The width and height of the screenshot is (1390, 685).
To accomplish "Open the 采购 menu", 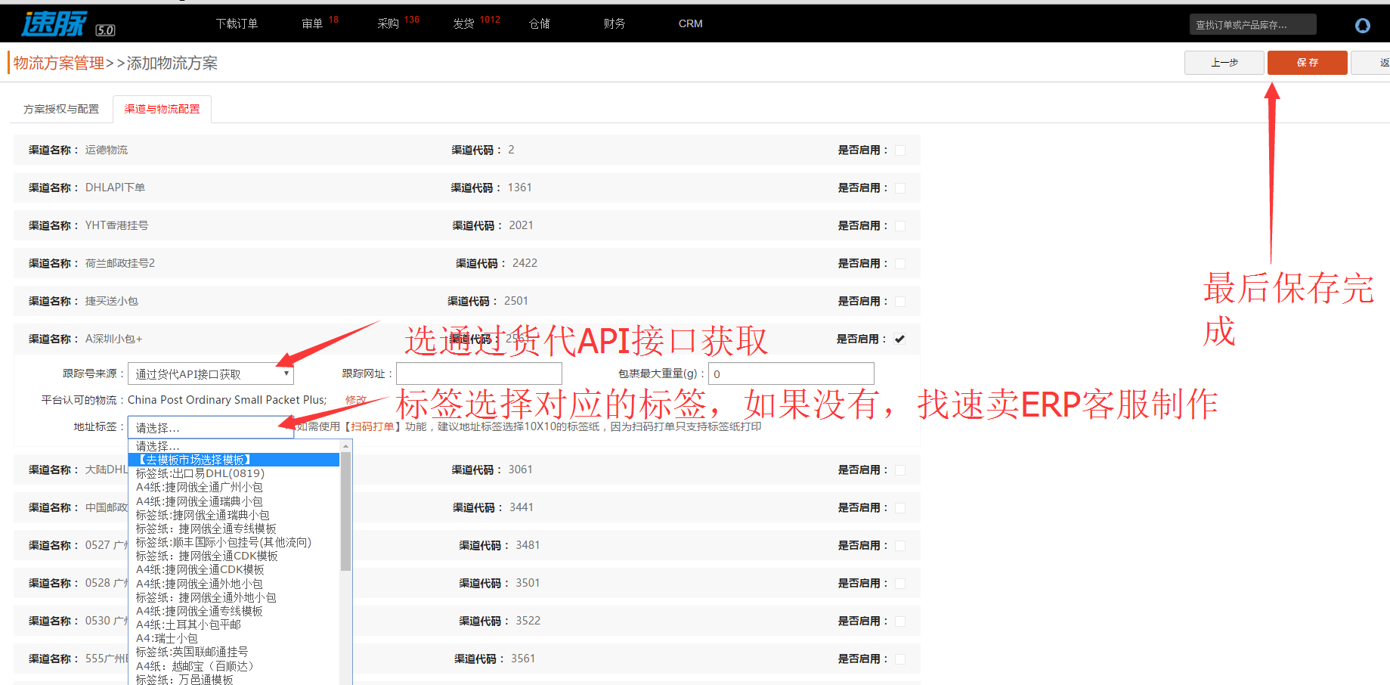I will (388, 23).
